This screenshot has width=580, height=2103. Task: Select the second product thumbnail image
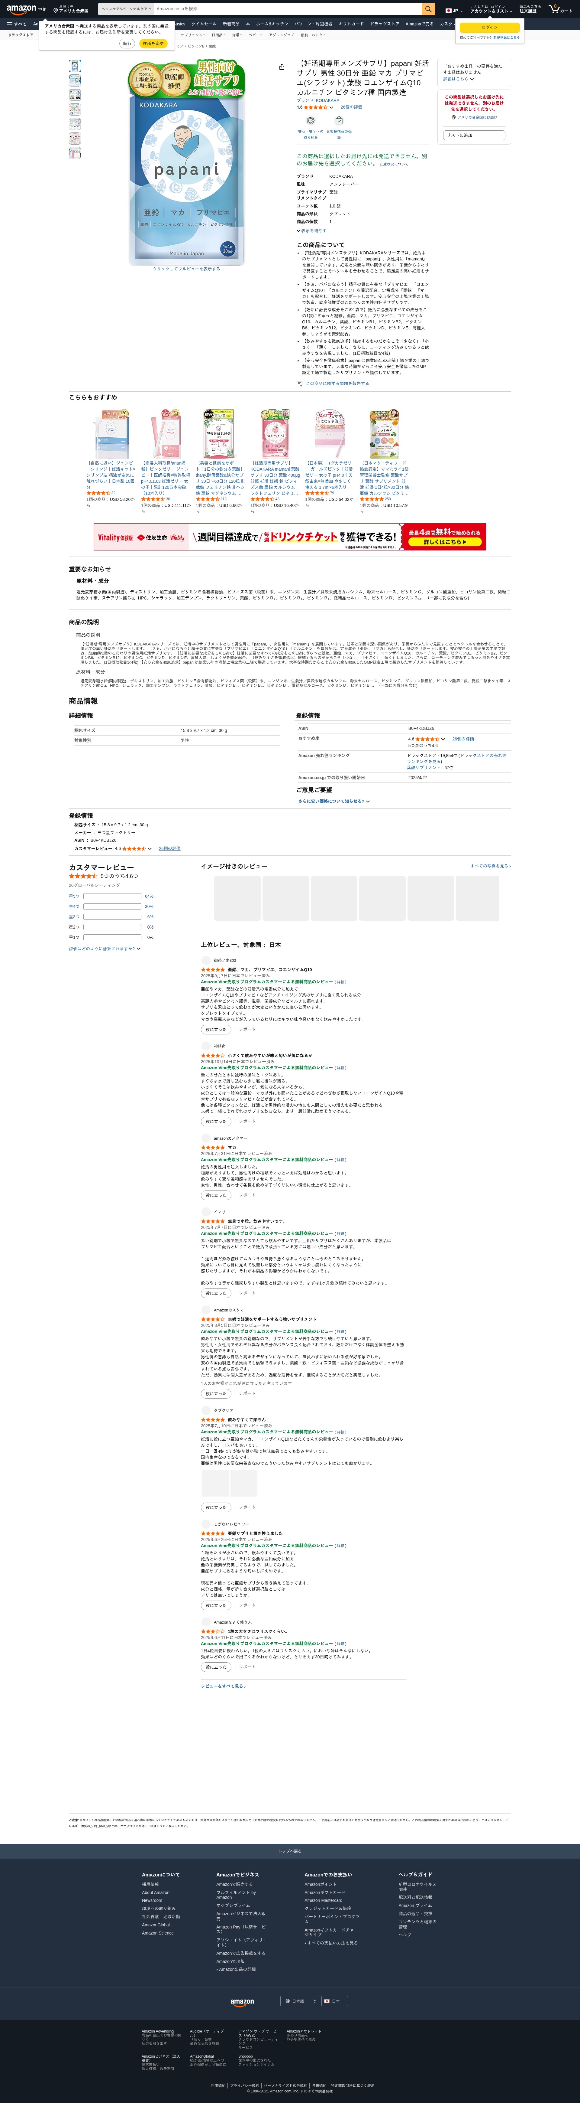[x=75, y=80]
